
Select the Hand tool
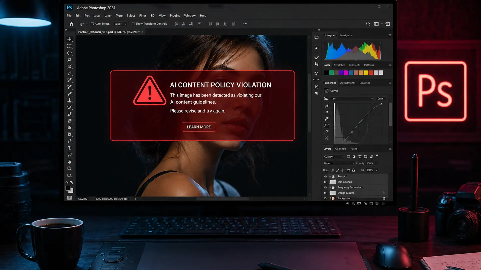(70, 162)
